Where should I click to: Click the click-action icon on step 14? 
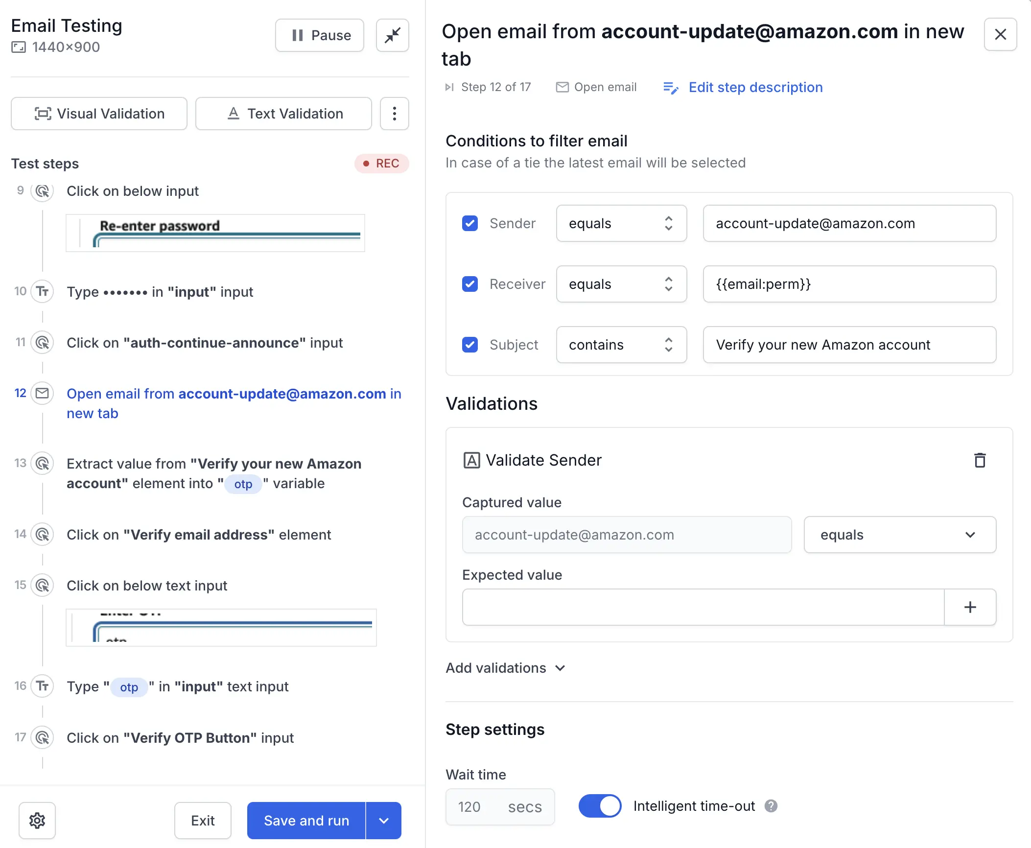point(43,534)
